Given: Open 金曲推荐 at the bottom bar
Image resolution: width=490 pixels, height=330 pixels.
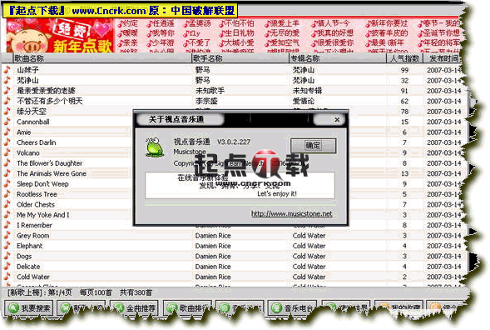Looking at the screenshot, I should pyautogui.click(x=135, y=308).
